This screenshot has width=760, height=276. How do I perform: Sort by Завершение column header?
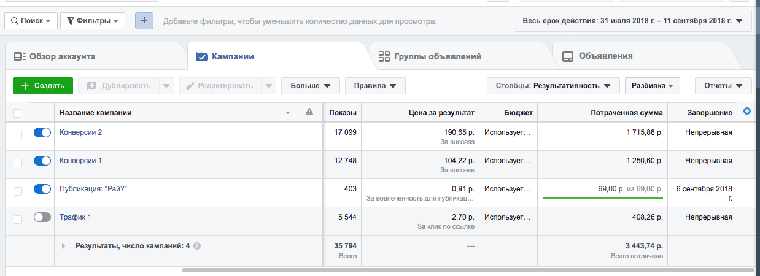702,113
